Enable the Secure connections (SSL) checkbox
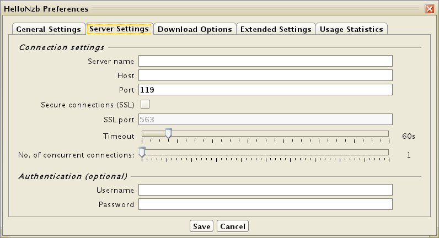Screen dimensions: 439x238 [x=145, y=104]
